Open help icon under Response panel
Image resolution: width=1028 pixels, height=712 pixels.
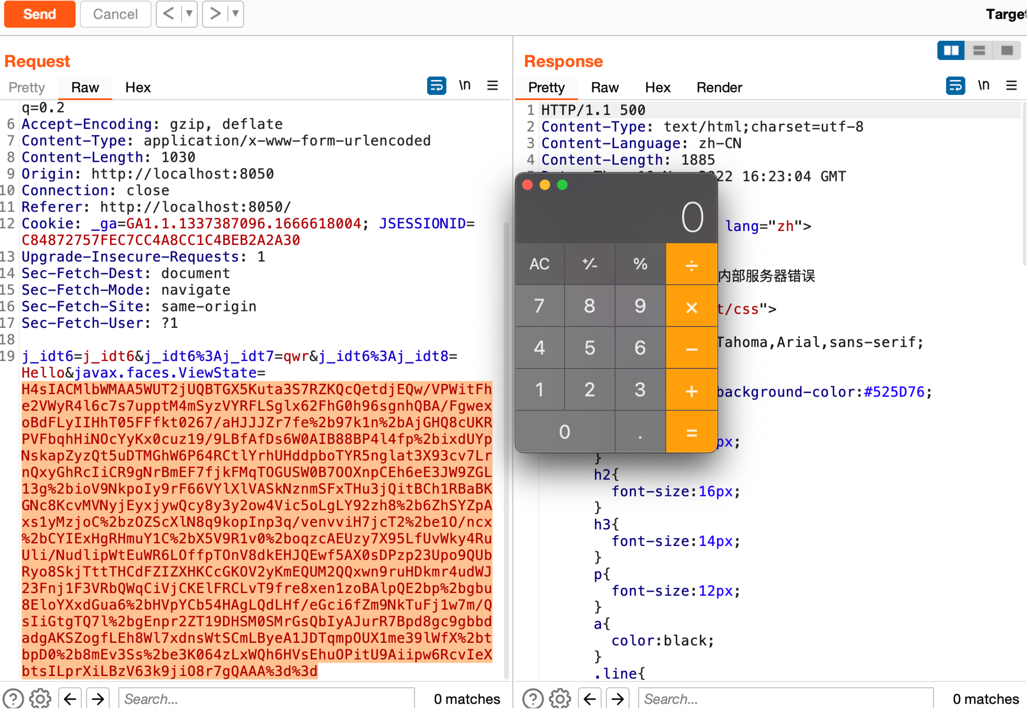[x=533, y=699]
